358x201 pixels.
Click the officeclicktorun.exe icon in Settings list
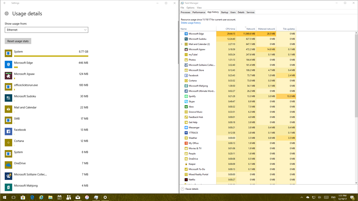point(8,87)
